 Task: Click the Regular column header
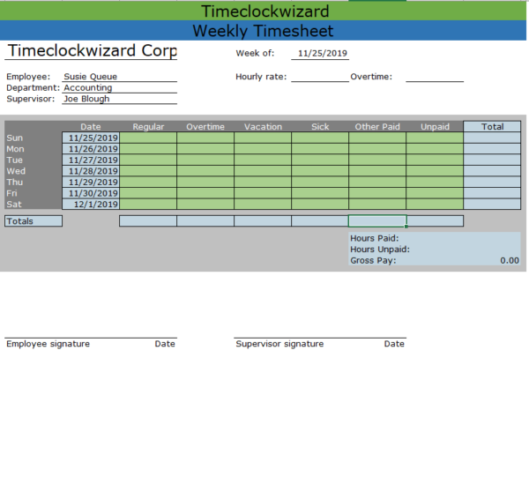[148, 127]
